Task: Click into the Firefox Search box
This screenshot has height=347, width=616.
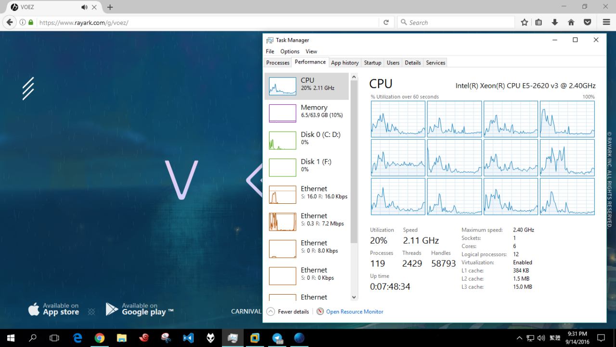Action: point(456,22)
